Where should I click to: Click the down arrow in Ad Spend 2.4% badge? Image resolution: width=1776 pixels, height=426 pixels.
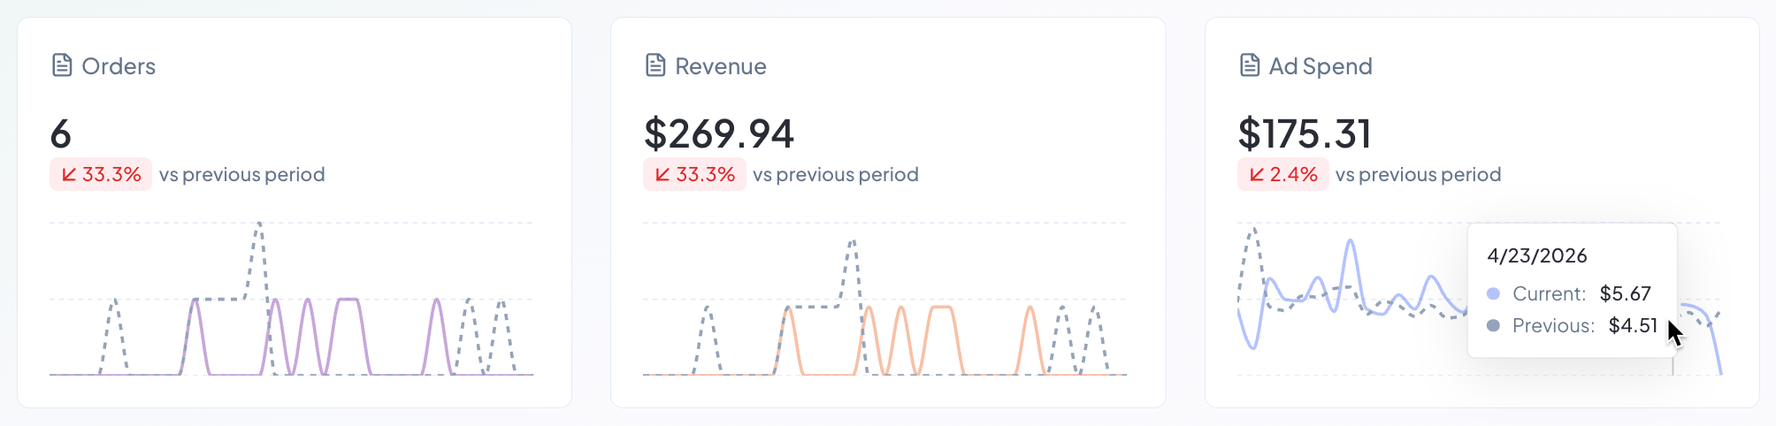point(1257,175)
